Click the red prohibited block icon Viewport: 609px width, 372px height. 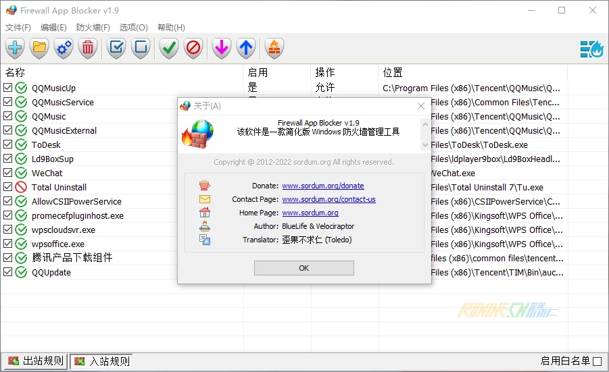pyautogui.click(x=193, y=48)
